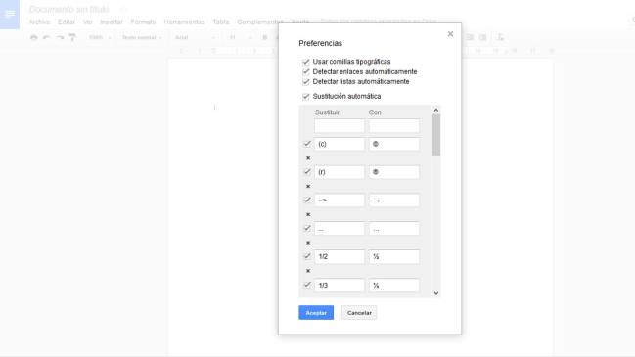The image size is (635, 357).
Task: Star the document with the star icon
Action: tap(123, 9)
